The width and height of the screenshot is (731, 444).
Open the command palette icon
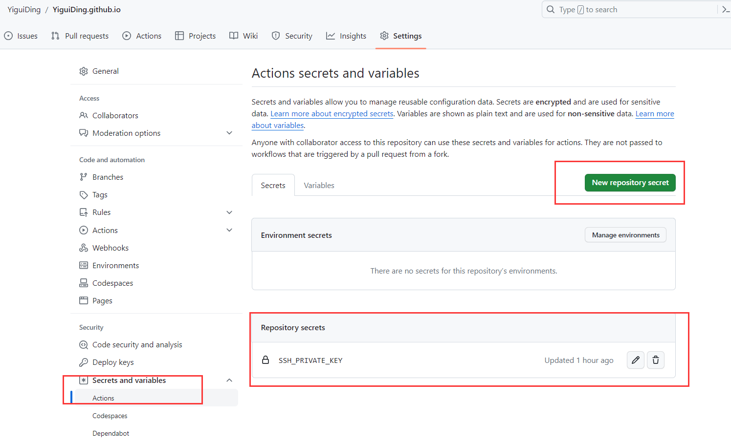click(x=726, y=9)
